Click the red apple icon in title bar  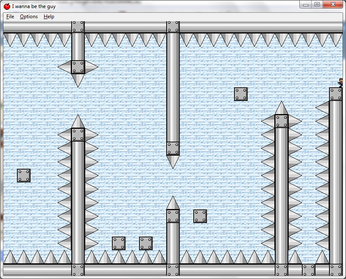(7, 6)
